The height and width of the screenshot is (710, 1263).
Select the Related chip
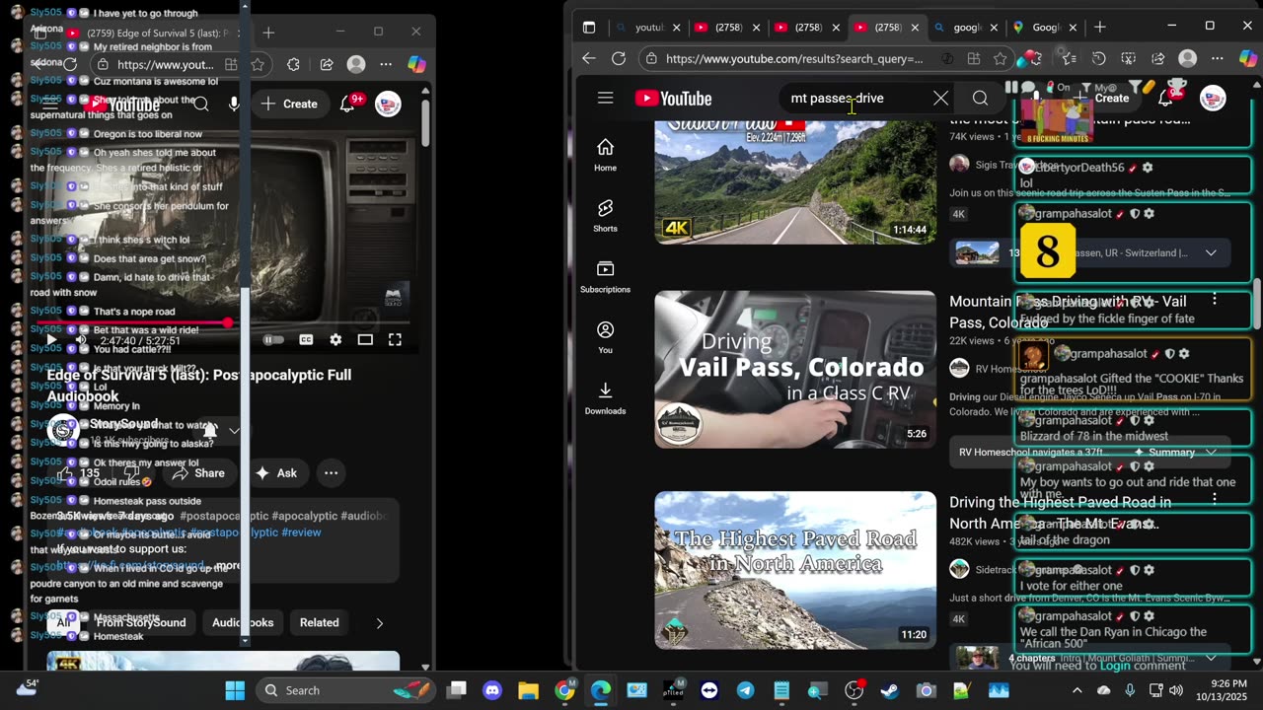point(319,623)
